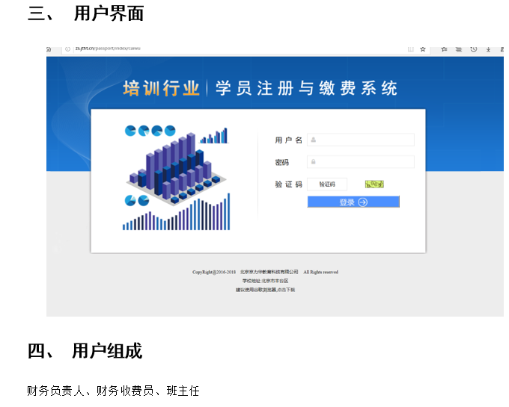Click the site info icon before the URL
This screenshot has height=407, width=509.
[67, 49]
